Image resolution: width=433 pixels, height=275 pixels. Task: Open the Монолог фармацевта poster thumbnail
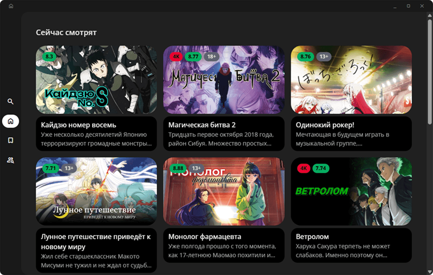tap(224, 191)
